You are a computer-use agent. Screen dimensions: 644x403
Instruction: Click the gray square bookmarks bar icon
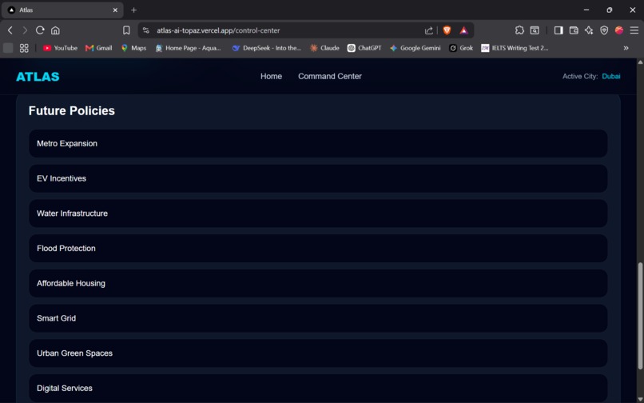tap(8, 48)
